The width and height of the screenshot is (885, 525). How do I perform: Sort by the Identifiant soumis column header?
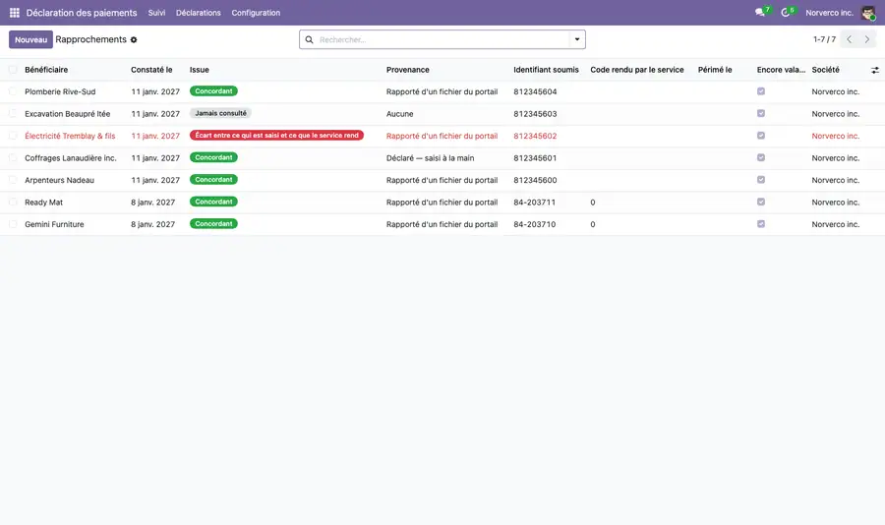click(546, 70)
